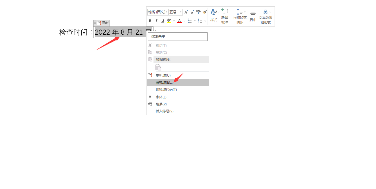
Task: Open font name combo box 等线
Action: point(158,12)
